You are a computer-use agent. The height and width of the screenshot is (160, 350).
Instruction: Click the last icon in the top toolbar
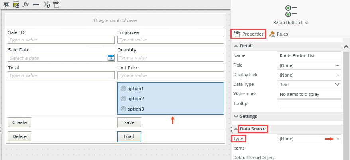point(56,4)
